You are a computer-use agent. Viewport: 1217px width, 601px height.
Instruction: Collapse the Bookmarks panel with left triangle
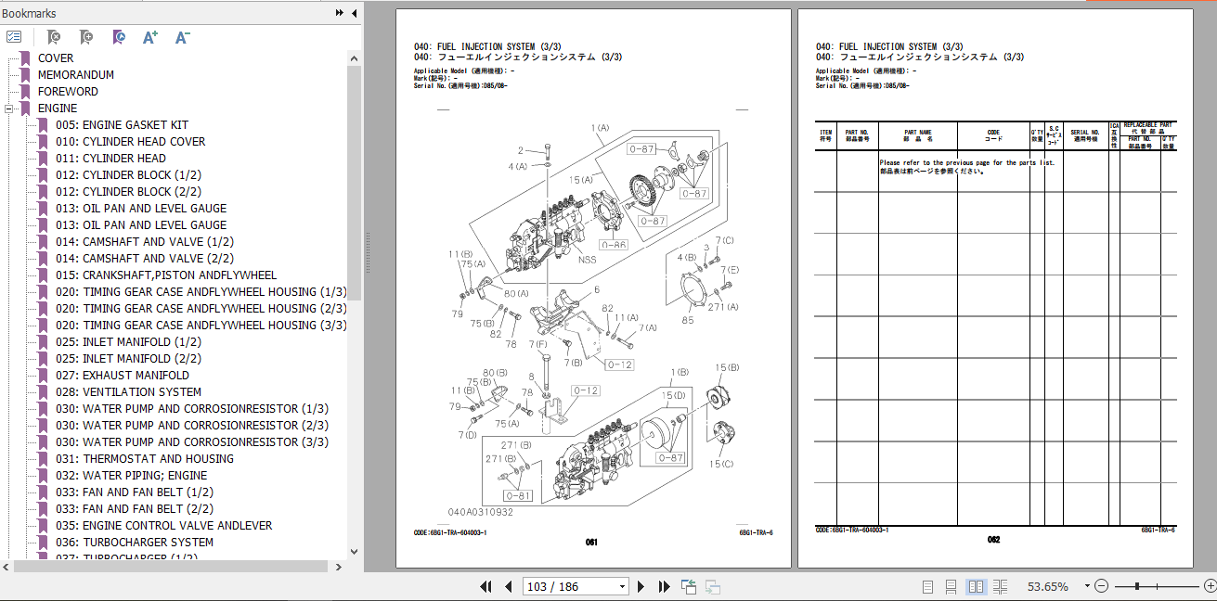(x=353, y=13)
